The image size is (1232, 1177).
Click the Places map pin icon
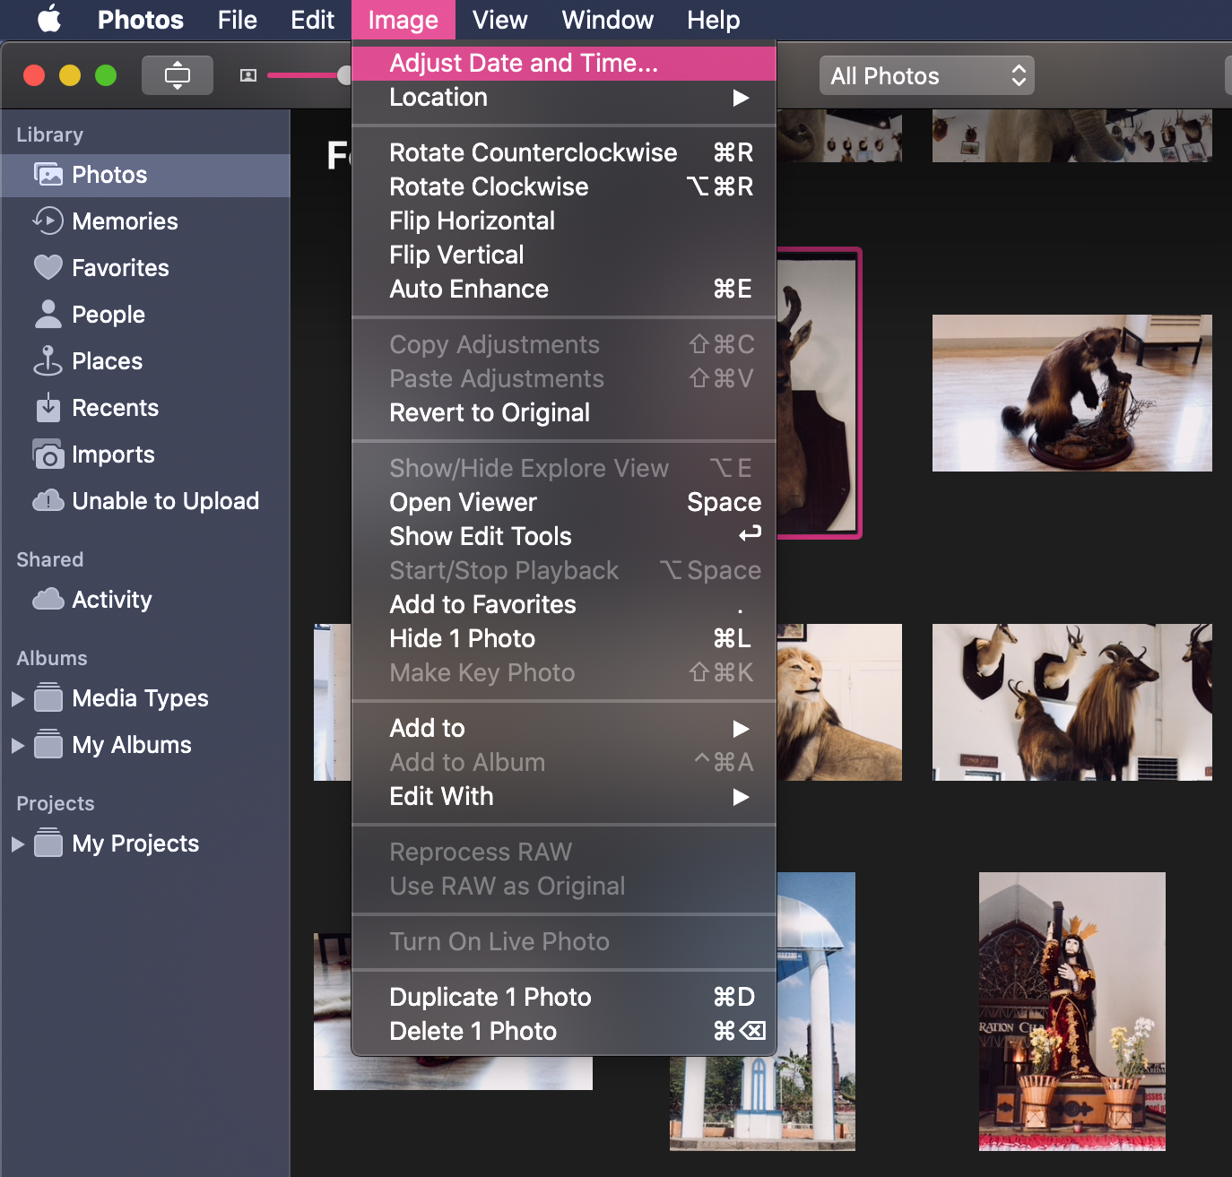(48, 360)
